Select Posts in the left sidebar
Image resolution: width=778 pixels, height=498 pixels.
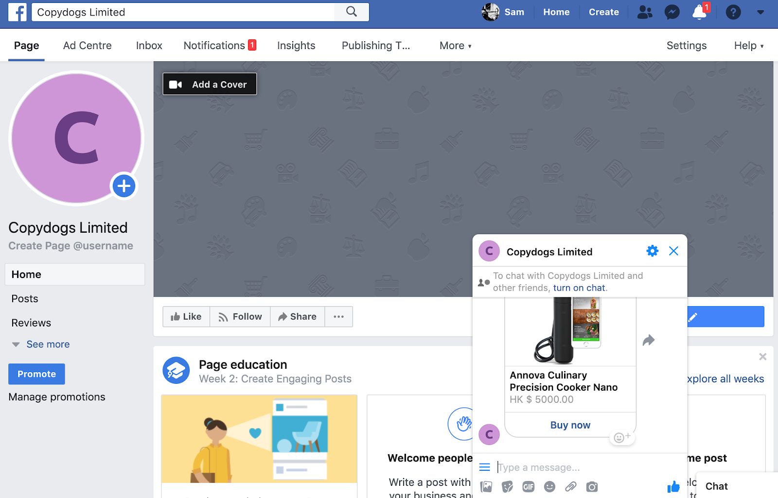point(25,299)
